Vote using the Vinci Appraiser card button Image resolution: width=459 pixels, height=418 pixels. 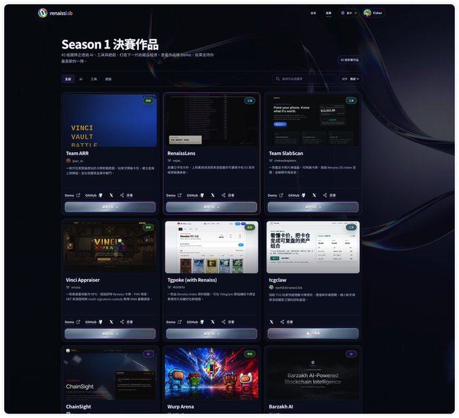[x=110, y=334]
